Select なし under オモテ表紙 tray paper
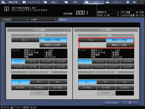This screenshot has height=109, width=145. (x=25, y=40)
